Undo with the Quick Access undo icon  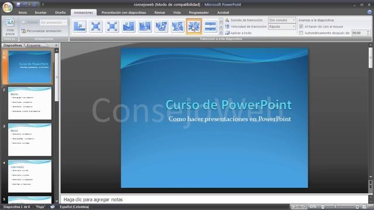tap(25, 5)
